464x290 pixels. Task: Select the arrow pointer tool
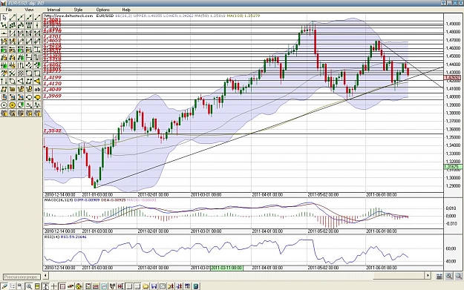point(4,18)
